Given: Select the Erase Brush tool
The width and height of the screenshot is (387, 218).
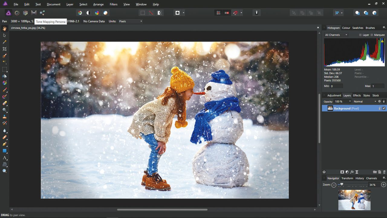Looking at the screenshot, I should [5, 103].
